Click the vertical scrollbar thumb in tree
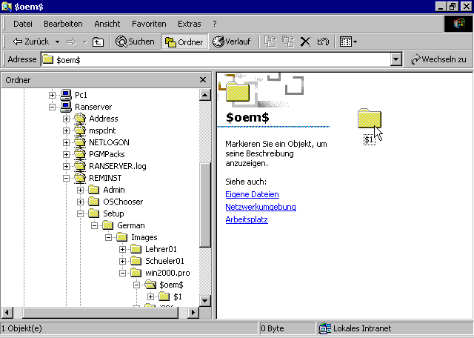 coord(205,205)
